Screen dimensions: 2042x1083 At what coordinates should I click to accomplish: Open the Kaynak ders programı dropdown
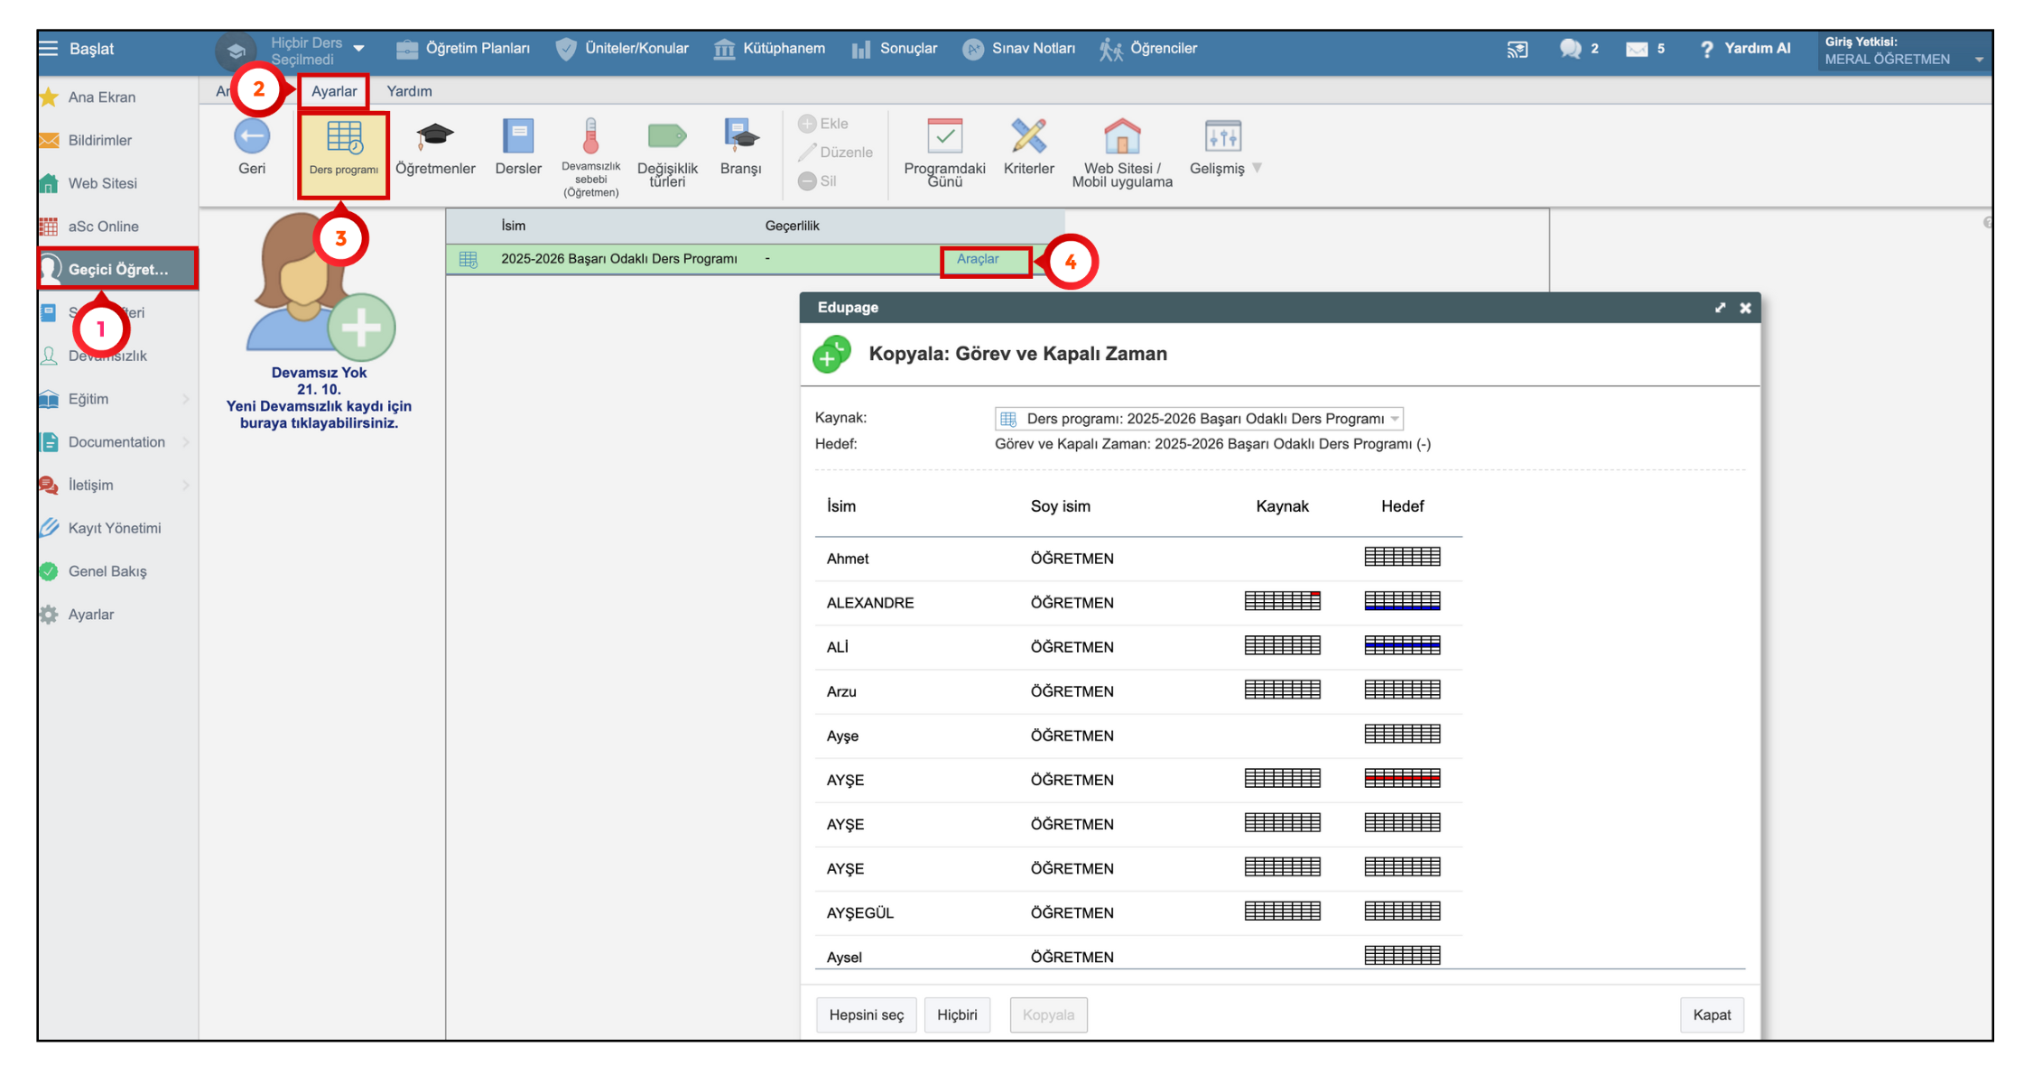pos(1198,419)
